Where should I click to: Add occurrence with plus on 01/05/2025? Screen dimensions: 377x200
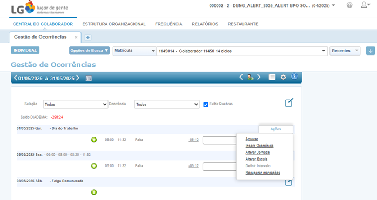[94, 140]
